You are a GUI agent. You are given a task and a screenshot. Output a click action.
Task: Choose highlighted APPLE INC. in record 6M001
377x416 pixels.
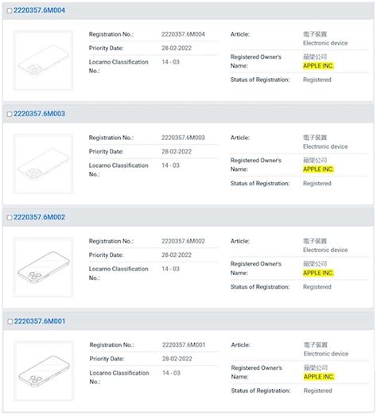pyautogui.click(x=319, y=377)
